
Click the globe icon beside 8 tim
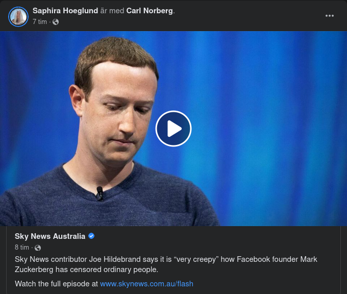(38, 248)
